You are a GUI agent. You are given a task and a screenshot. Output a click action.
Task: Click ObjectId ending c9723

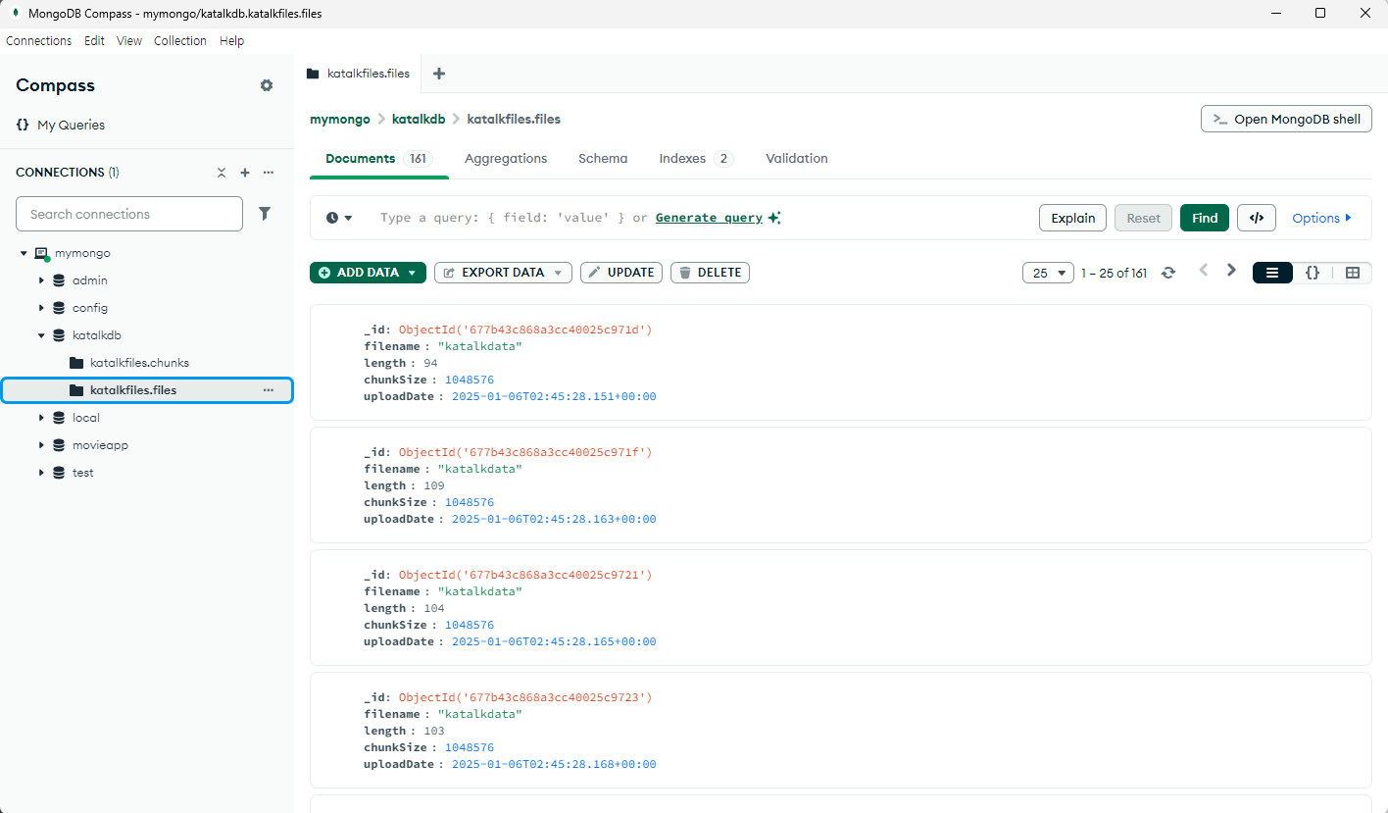[524, 697]
